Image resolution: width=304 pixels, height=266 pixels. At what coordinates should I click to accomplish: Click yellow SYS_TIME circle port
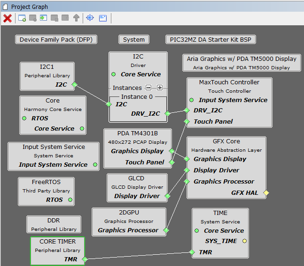244,241
